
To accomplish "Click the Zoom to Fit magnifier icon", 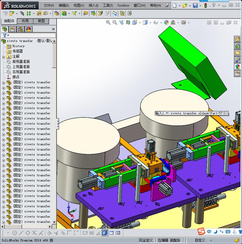I will [x=108, y=22].
